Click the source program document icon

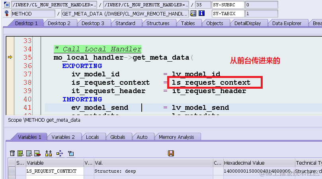(x=7, y=4)
